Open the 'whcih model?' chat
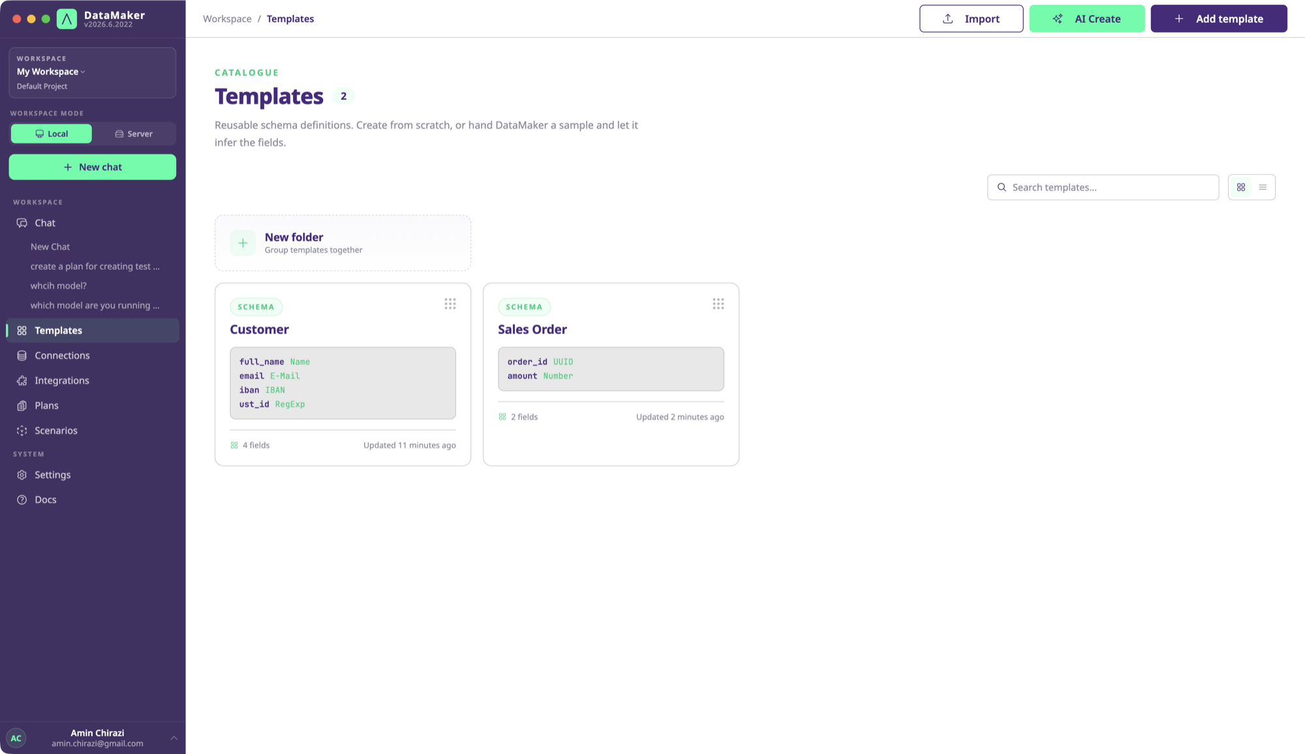This screenshot has width=1305, height=754. tap(58, 287)
